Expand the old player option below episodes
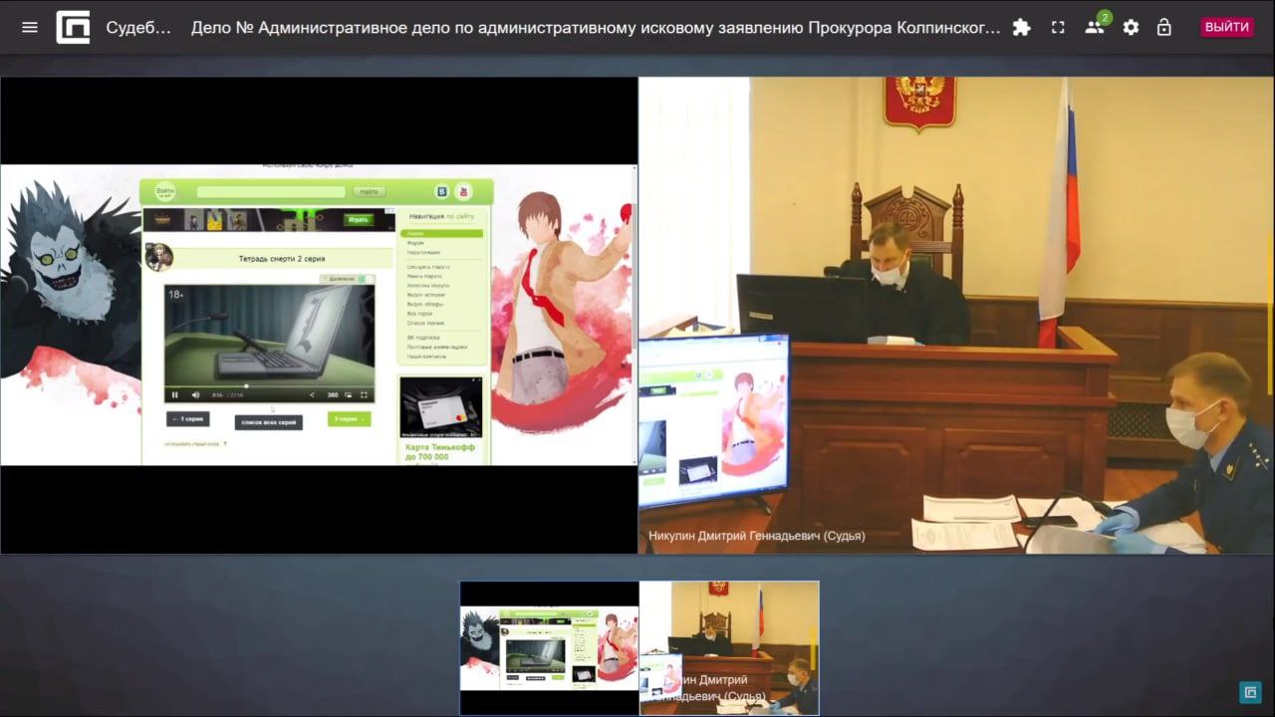 [x=196, y=444]
